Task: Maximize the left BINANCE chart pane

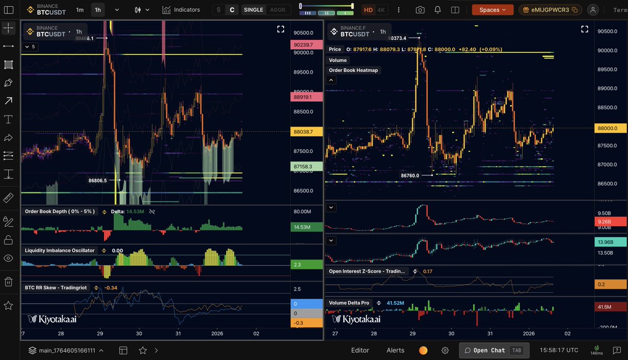Action: 281,29
